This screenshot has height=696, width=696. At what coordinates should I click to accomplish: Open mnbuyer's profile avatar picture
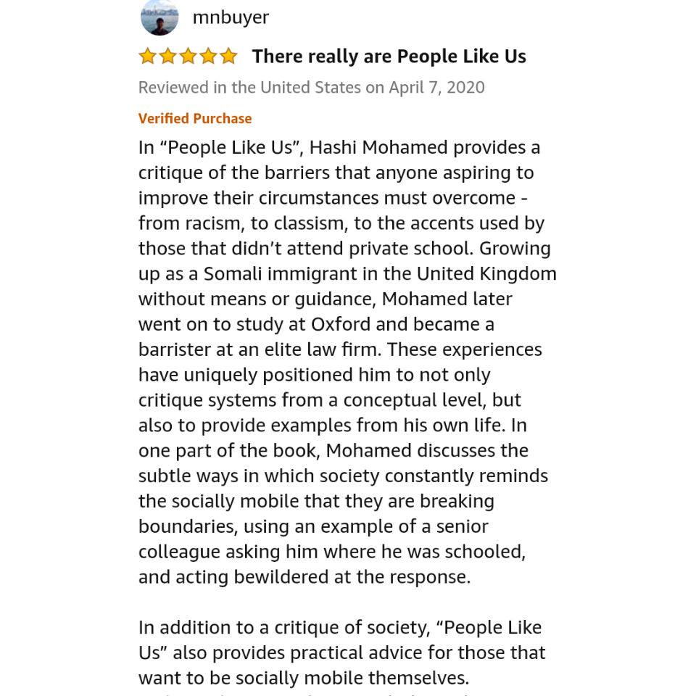pos(159,17)
